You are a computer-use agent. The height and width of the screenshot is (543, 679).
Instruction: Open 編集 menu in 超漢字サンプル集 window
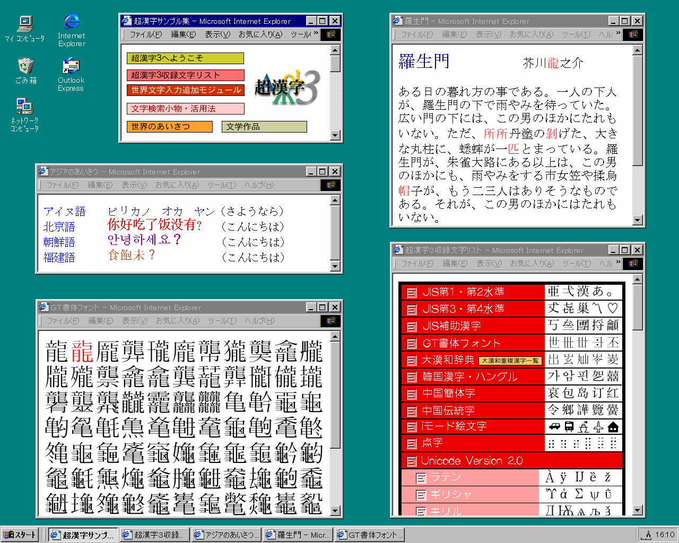pos(183,34)
